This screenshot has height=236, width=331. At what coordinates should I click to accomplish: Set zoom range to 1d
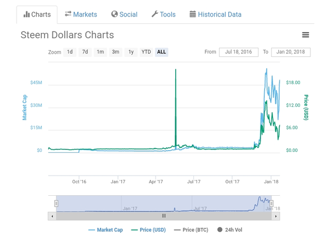click(70, 52)
